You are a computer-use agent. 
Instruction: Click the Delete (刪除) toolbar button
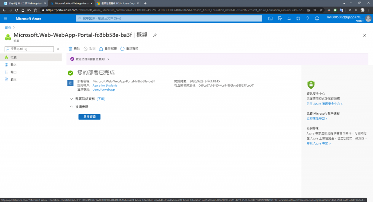coord(74,49)
